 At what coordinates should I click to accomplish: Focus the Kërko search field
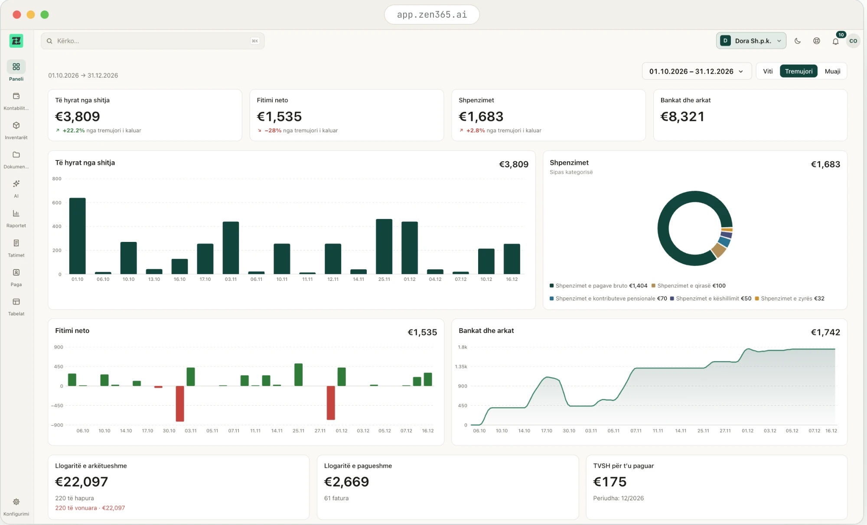153,41
